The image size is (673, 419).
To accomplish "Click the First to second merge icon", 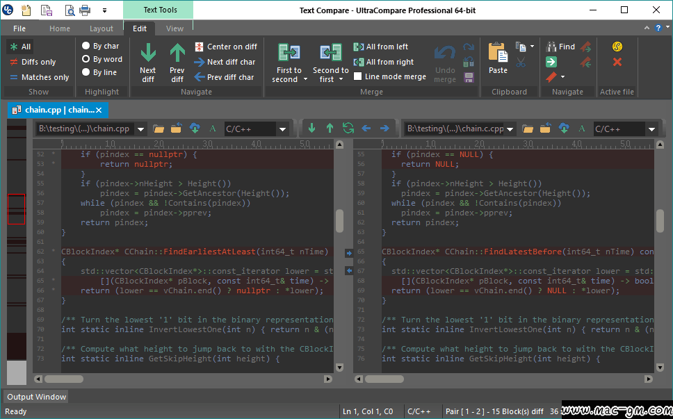I will pos(289,53).
